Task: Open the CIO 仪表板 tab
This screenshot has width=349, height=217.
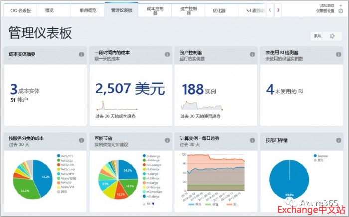Action: click(21, 10)
